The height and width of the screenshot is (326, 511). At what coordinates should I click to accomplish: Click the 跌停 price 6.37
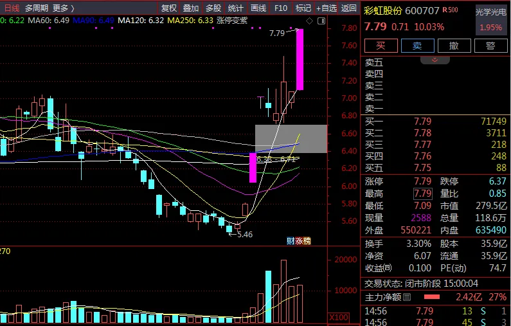click(x=498, y=181)
